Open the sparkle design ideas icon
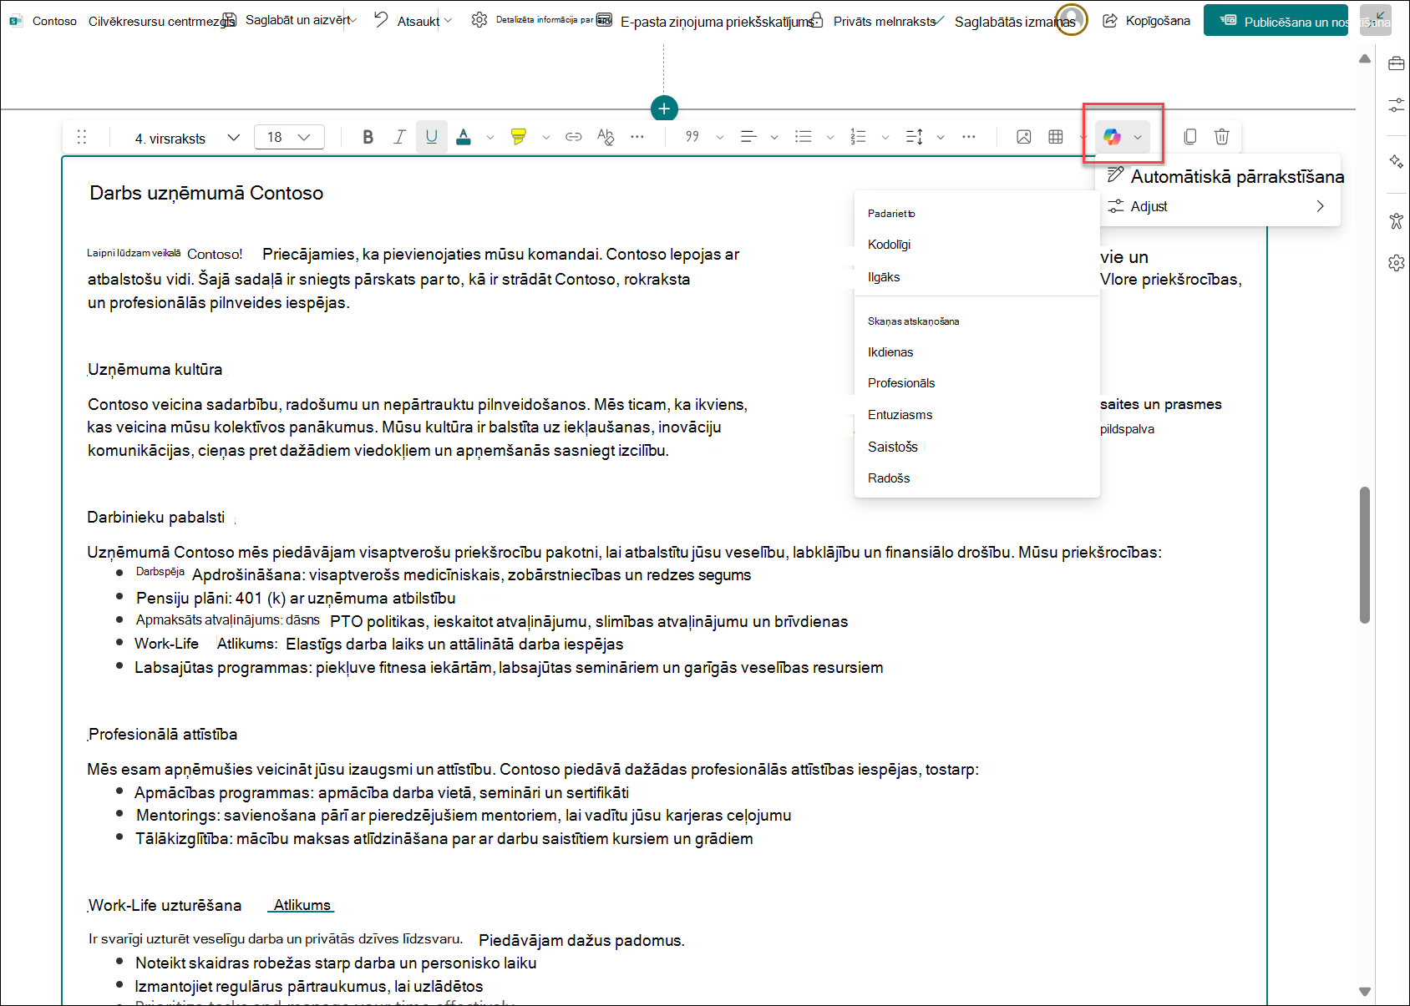 (1396, 161)
